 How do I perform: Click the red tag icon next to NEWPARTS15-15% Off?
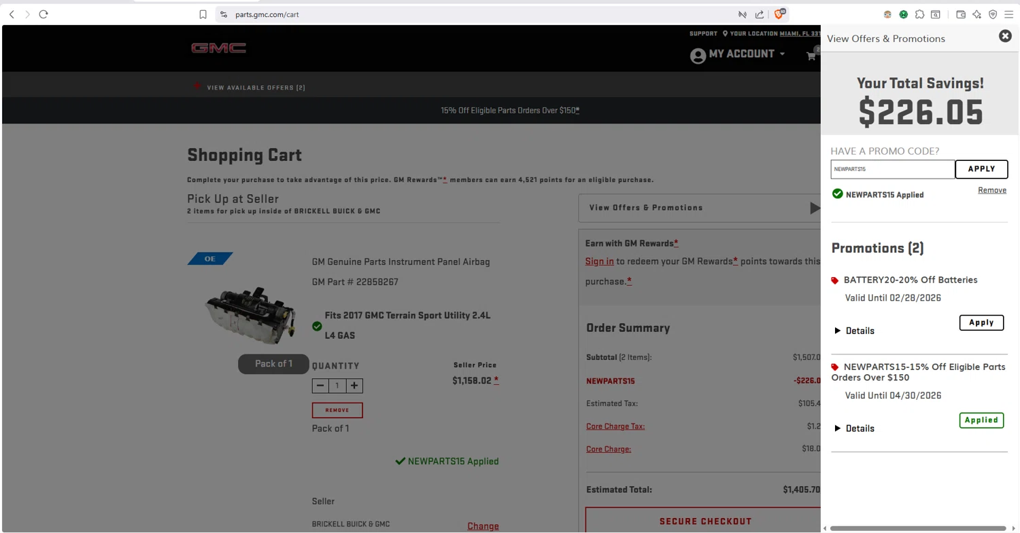point(835,367)
